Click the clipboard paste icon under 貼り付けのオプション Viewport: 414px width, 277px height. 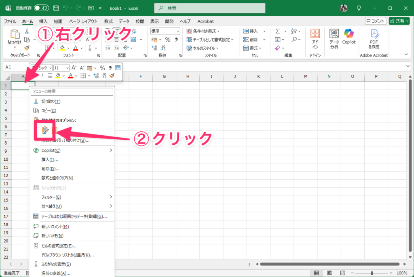pyautogui.click(x=45, y=130)
